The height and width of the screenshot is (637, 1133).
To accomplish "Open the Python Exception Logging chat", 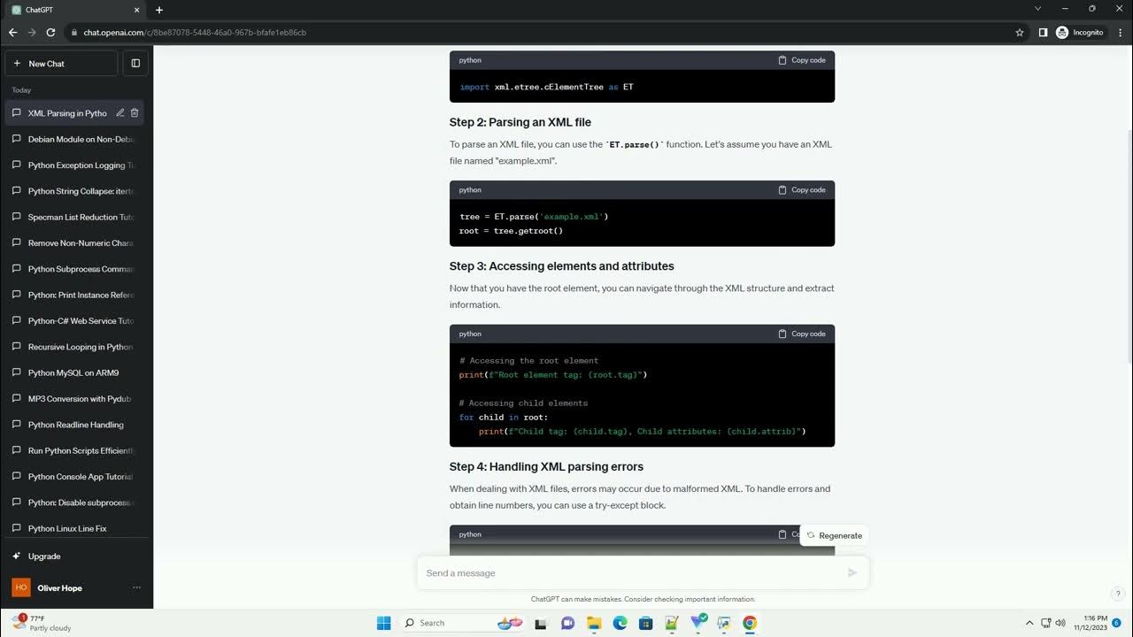I will point(74,165).
